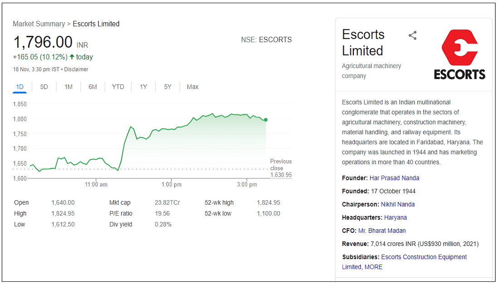This screenshot has width=499, height=285.
Task: Click the Revenue 7,014 crores INR text
Action: tap(410, 244)
